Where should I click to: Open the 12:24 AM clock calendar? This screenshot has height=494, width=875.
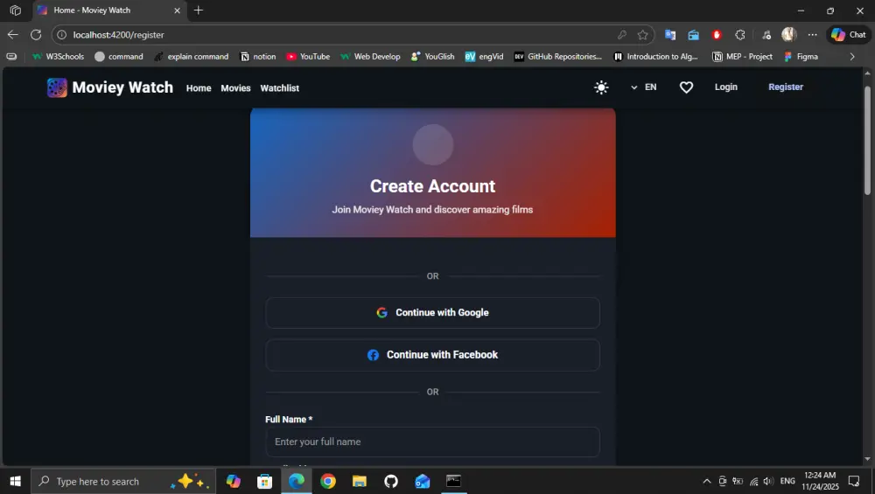pos(821,481)
